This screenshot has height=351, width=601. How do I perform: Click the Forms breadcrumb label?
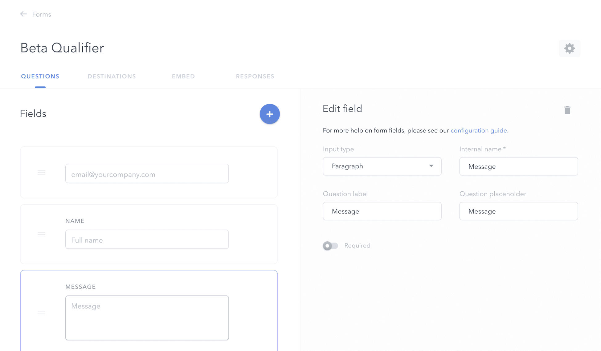42,14
